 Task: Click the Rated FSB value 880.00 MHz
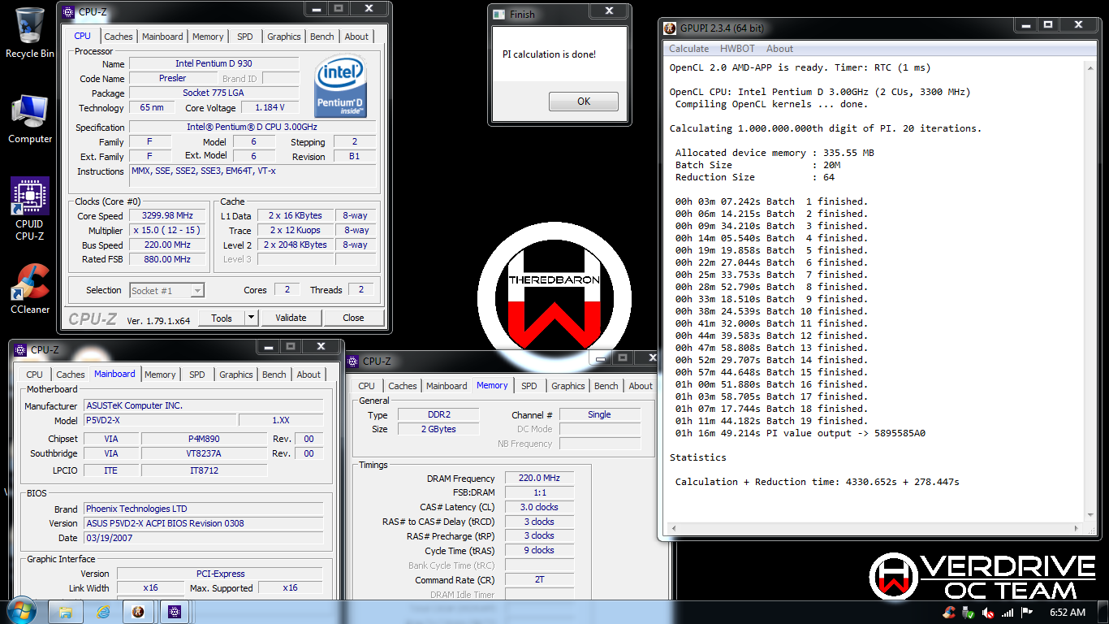(x=167, y=259)
